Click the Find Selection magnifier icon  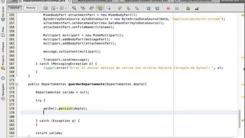coord(74,8)
